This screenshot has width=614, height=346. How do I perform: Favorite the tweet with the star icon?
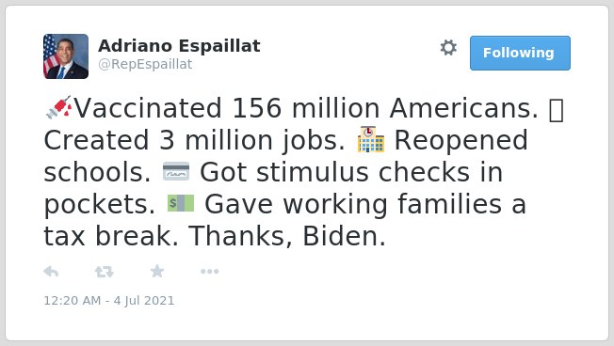[x=157, y=271]
